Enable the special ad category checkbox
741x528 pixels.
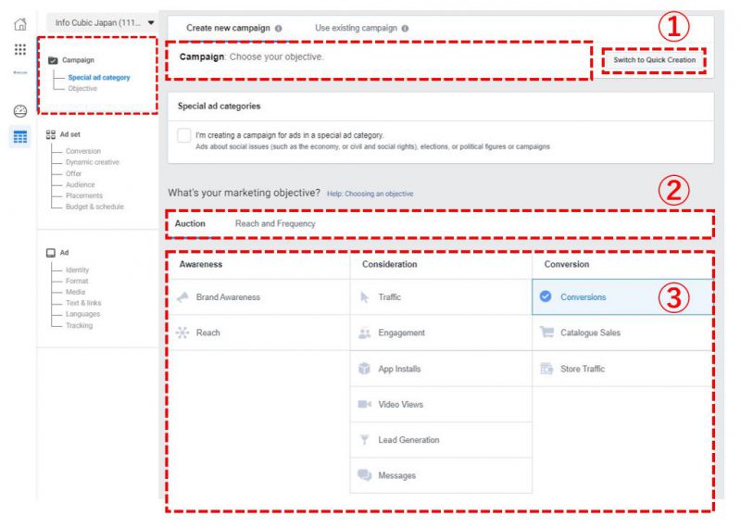tap(183, 135)
